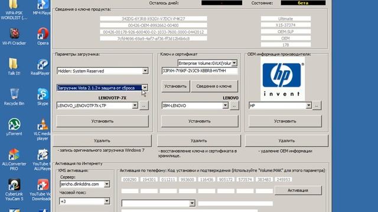The width and height of the screenshot is (378, 212).
Task: Expand the Загрузчик Vista 2.1.2 loader dropdown
Action: tap(145, 88)
